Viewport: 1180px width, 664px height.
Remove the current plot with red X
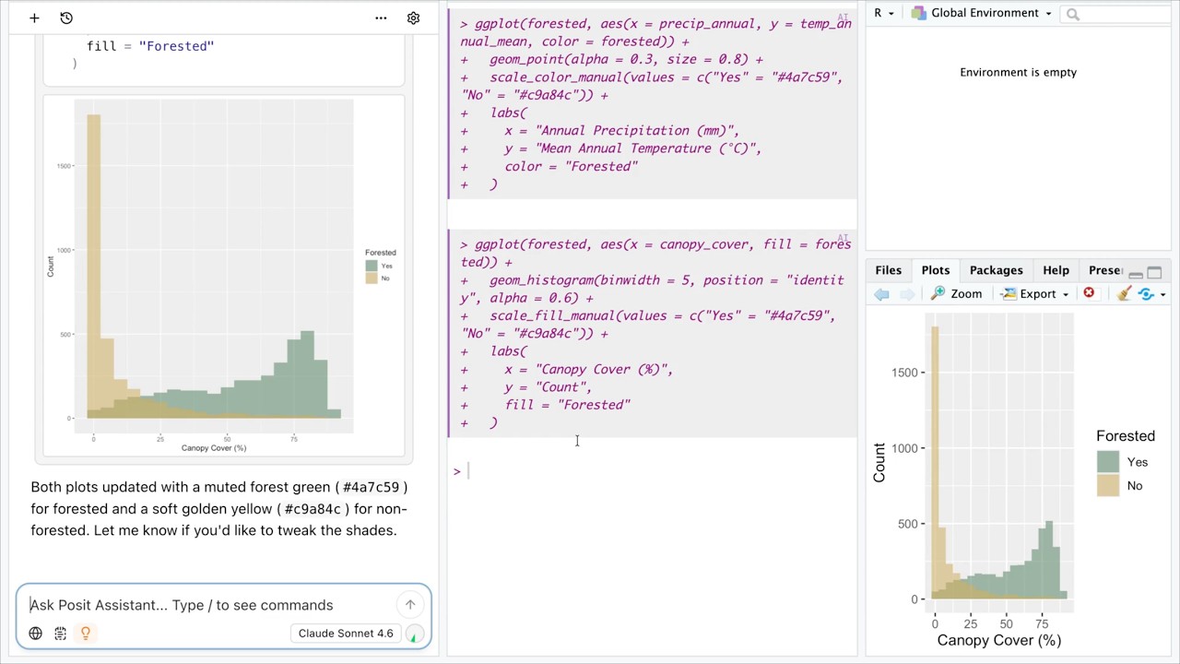[x=1089, y=293]
